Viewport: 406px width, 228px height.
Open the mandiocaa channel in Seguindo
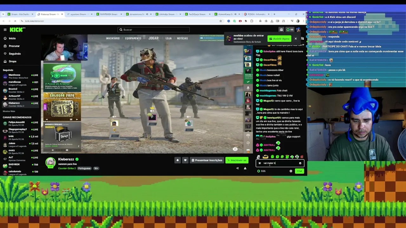tap(20, 83)
